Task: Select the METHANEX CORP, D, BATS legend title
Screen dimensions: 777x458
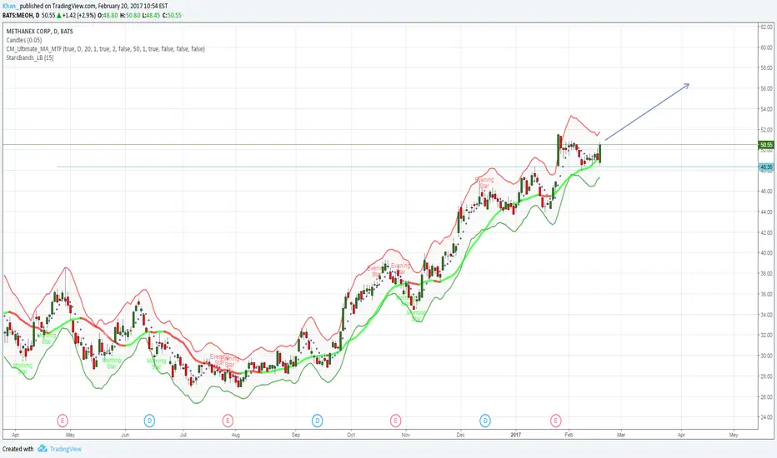Action: pyautogui.click(x=40, y=31)
